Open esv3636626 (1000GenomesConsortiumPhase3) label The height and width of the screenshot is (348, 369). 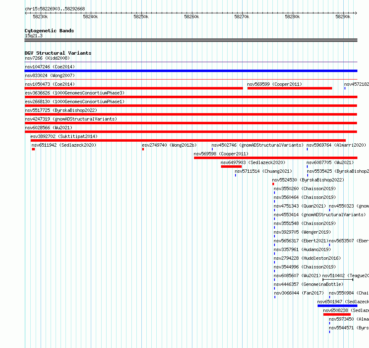coord(75,93)
